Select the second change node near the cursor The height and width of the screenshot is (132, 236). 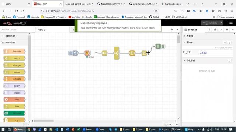click(144, 53)
